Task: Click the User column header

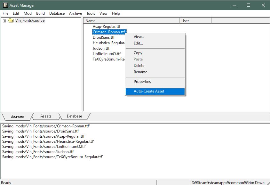Action: click(x=195, y=21)
